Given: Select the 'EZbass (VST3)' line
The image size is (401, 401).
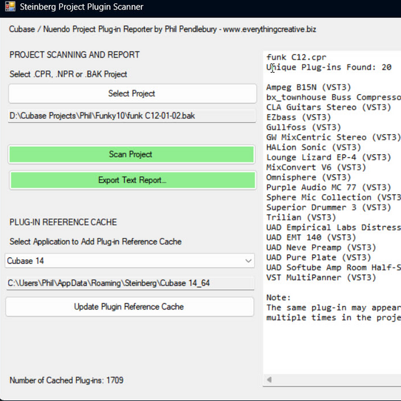Looking at the screenshot, I should [x=299, y=117].
